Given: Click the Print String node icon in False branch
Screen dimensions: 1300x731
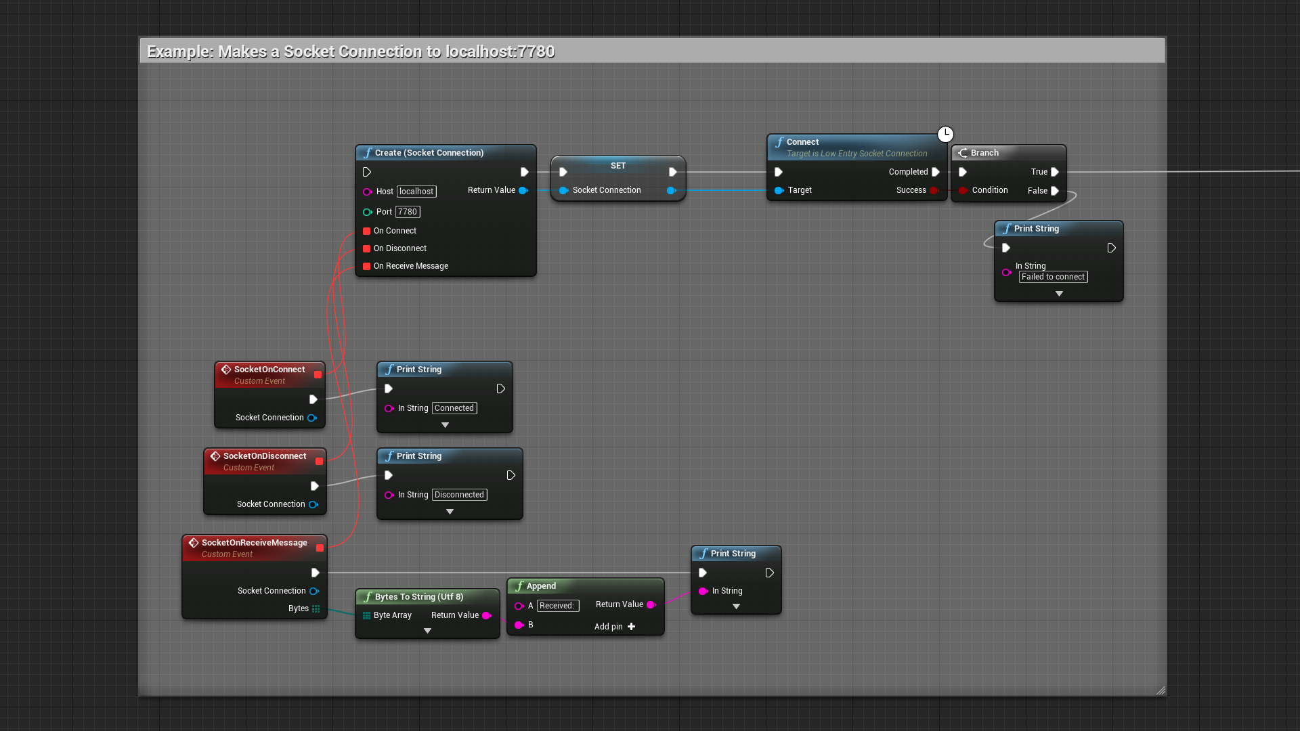Looking at the screenshot, I should (x=1006, y=227).
